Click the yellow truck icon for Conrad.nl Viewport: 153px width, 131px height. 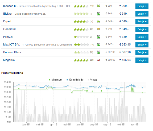pyautogui.click(x=99, y=29)
